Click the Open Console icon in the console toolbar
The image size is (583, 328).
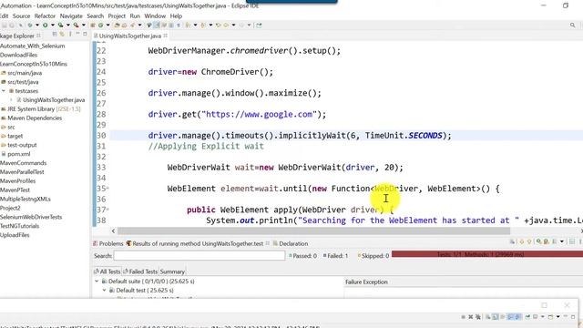[550, 317]
